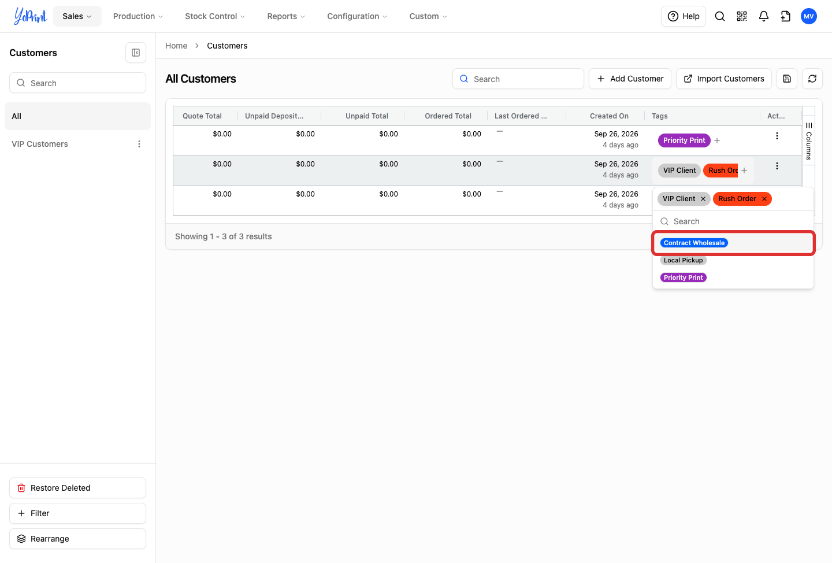Remove the Rush Order tag

[x=764, y=199]
